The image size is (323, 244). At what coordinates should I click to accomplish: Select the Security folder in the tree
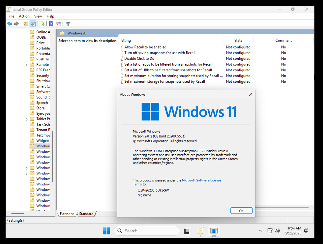(43, 76)
